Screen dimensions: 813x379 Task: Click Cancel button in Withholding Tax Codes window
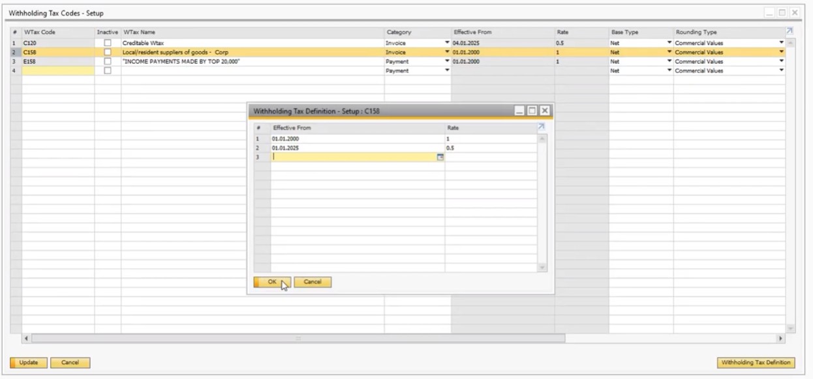click(x=70, y=363)
